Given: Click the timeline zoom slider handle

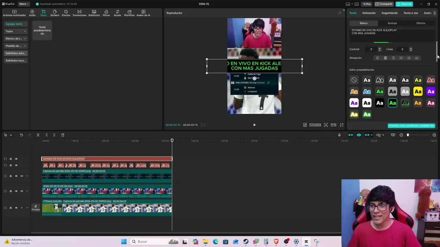Looking at the screenshot, I should (408, 135).
